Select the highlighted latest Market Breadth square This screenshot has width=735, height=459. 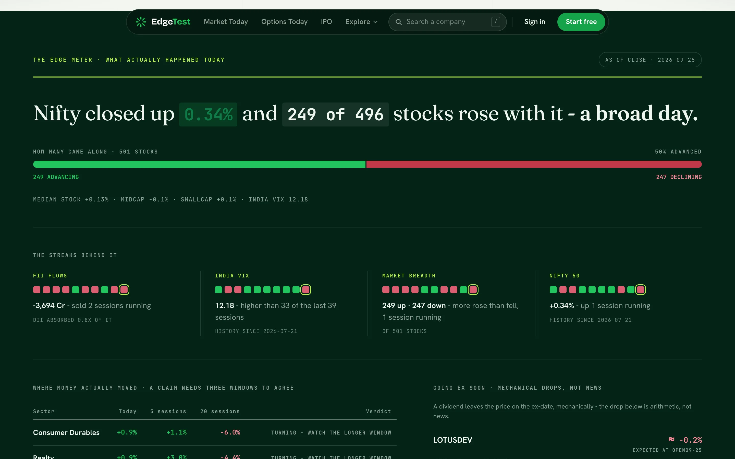473,290
